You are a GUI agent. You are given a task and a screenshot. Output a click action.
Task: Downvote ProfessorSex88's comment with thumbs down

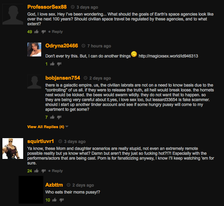(44, 32)
